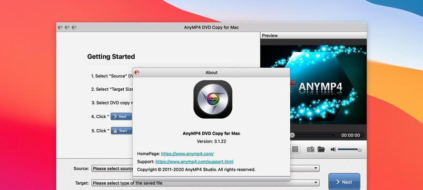Viewport: 423px width, 190px height.
Task: Minimize the main window
Action: click(x=67, y=28)
